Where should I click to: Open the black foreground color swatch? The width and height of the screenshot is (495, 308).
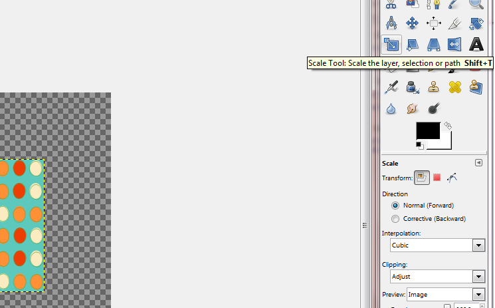pos(428,130)
